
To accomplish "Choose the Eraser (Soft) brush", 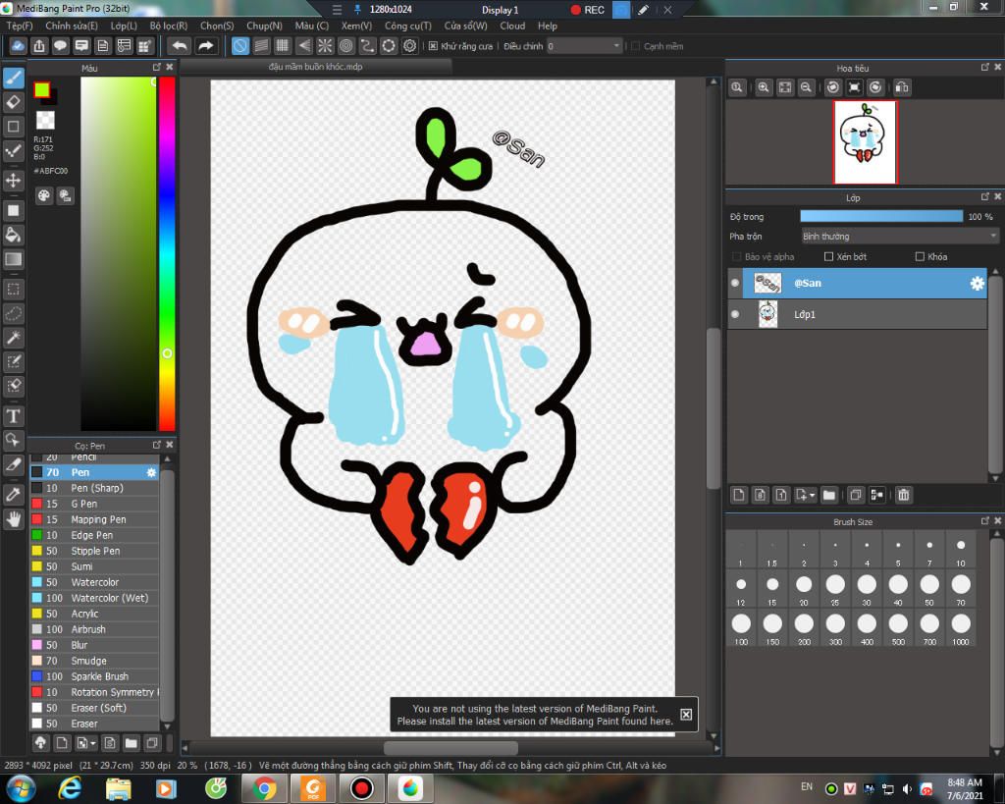I will 95,708.
